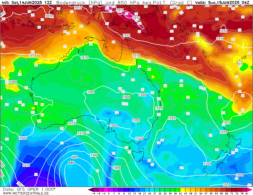Select the red-orange swatch between 63 and 66
The image size is (253, 195).
pos(219,190)
